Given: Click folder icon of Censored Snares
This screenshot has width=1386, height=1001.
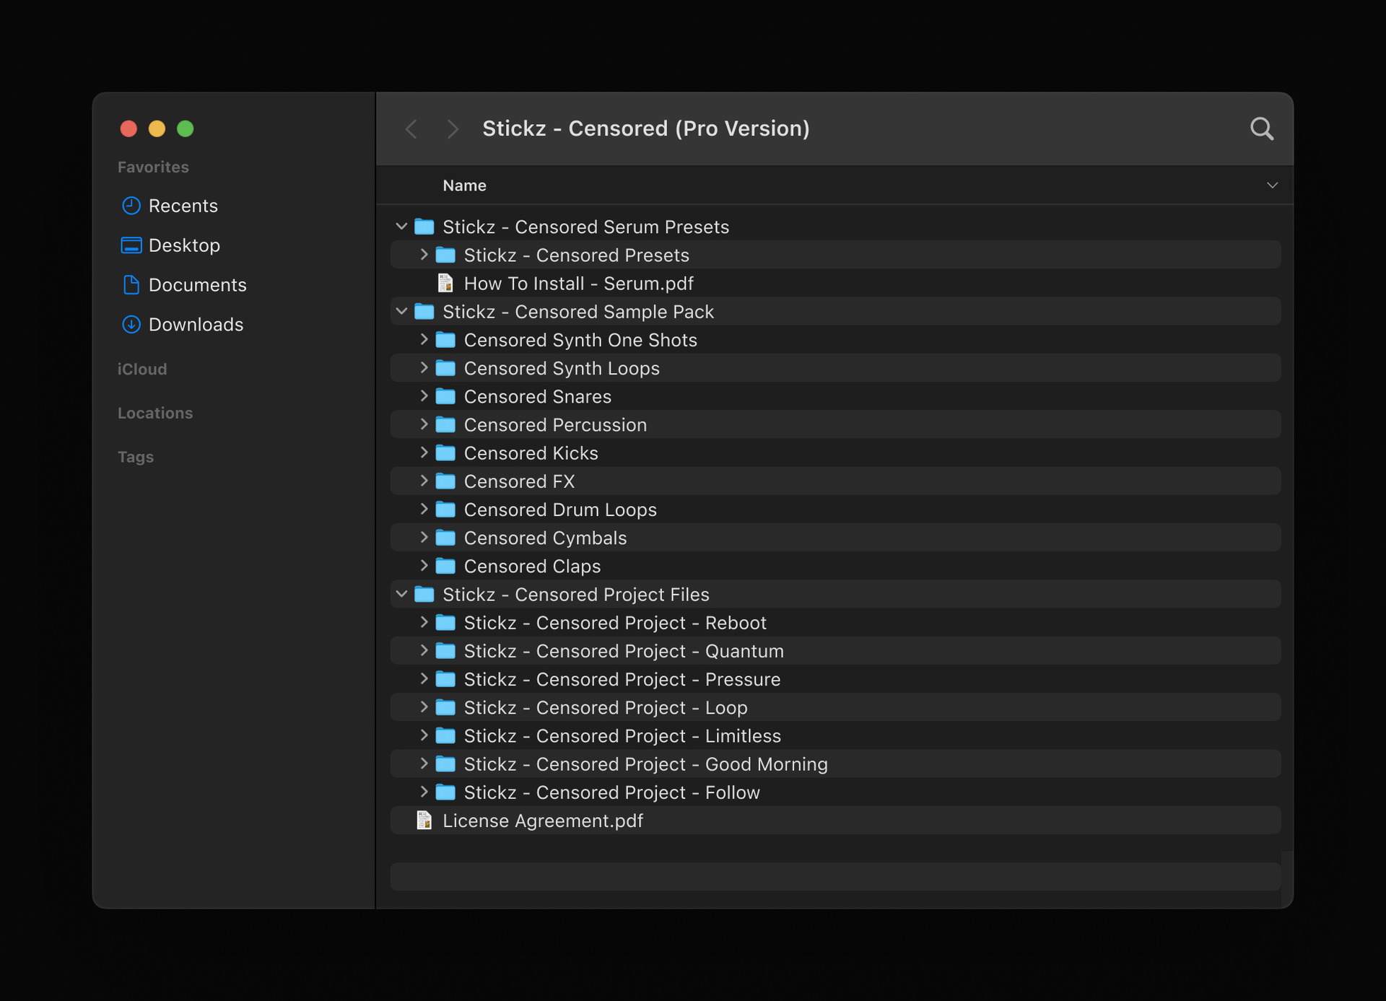Looking at the screenshot, I should (445, 396).
